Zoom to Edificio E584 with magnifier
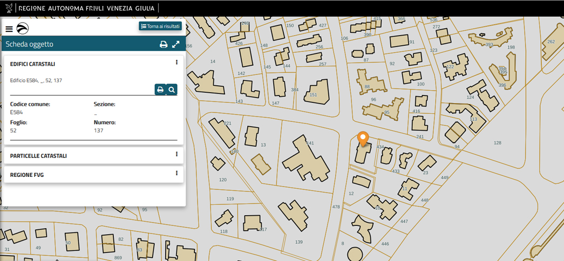The width and height of the screenshot is (564, 261). click(172, 90)
